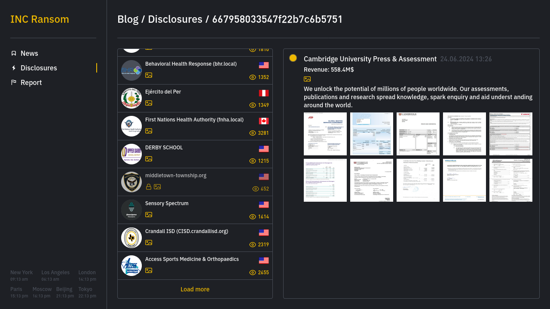Click the views eye icon for DERBY SCHOOL
Image resolution: width=550 pixels, height=309 pixels.
coord(253,161)
